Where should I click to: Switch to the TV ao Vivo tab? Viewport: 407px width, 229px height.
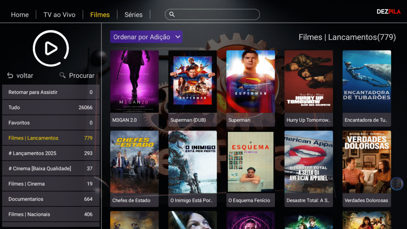pyautogui.click(x=59, y=15)
